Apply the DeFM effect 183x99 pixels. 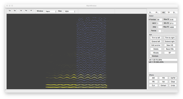[173, 78]
